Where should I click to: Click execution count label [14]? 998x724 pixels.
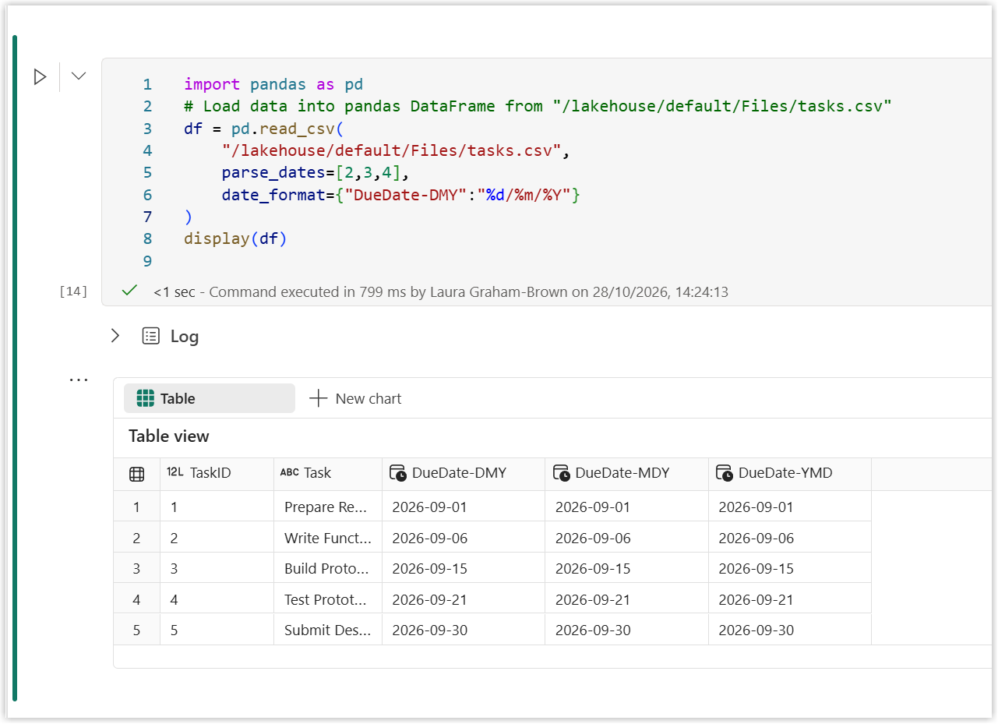click(x=73, y=291)
